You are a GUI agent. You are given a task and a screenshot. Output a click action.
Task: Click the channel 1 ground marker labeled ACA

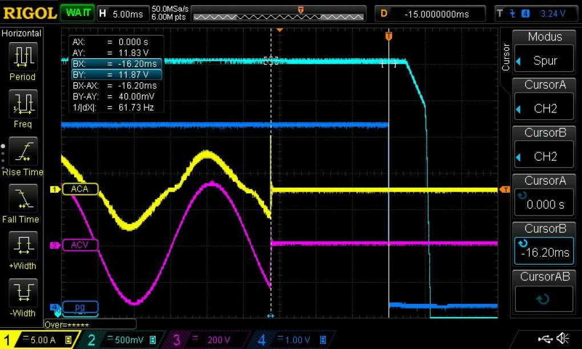(55, 189)
